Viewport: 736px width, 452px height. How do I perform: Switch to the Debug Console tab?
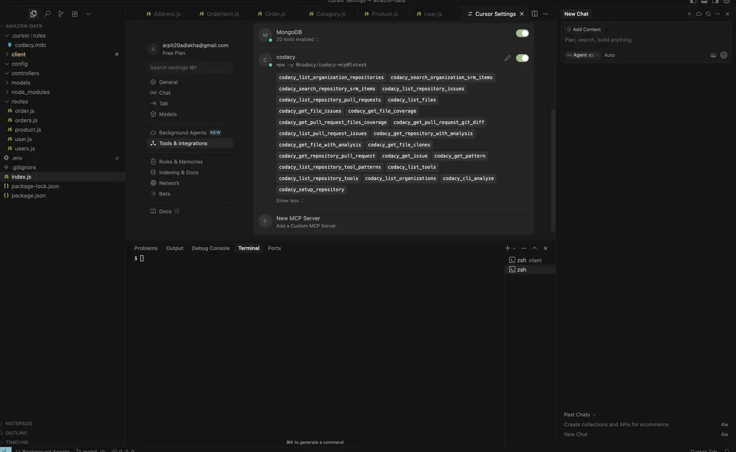(x=210, y=248)
